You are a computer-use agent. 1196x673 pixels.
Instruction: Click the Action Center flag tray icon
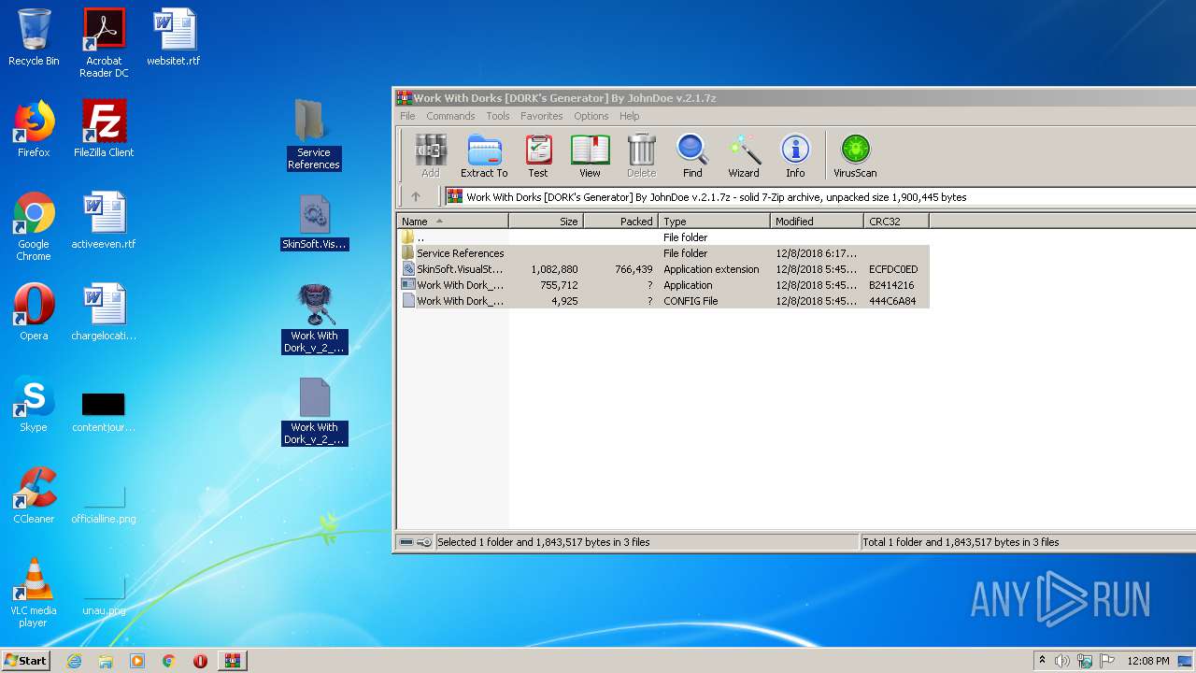point(1107,661)
